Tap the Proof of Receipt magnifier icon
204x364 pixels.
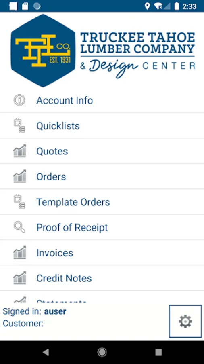(19, 227)
